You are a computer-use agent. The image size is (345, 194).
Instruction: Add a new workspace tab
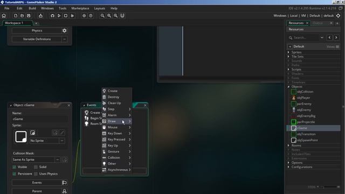(x=36, y=23)
